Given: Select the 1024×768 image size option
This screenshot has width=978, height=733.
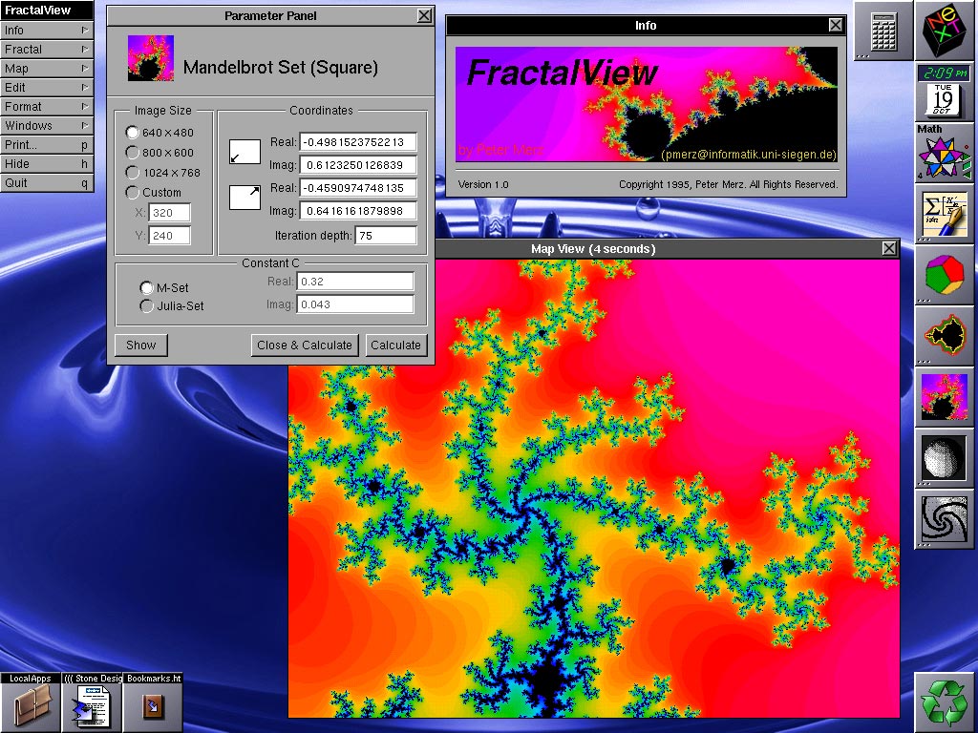Looking at the screenshot, I should point(133,173).
